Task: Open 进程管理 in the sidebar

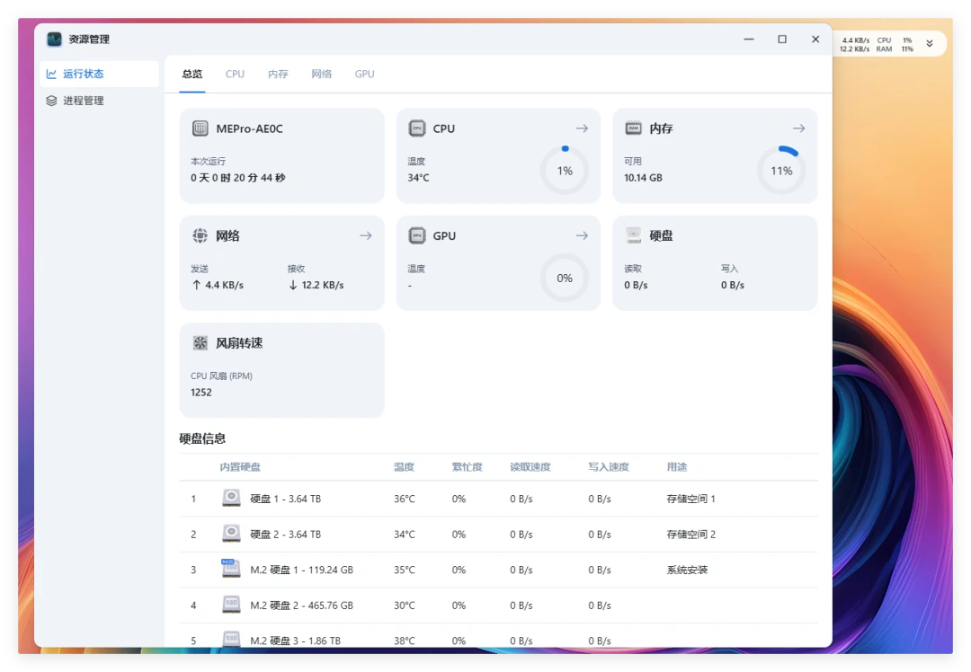Action: [99, 101]
